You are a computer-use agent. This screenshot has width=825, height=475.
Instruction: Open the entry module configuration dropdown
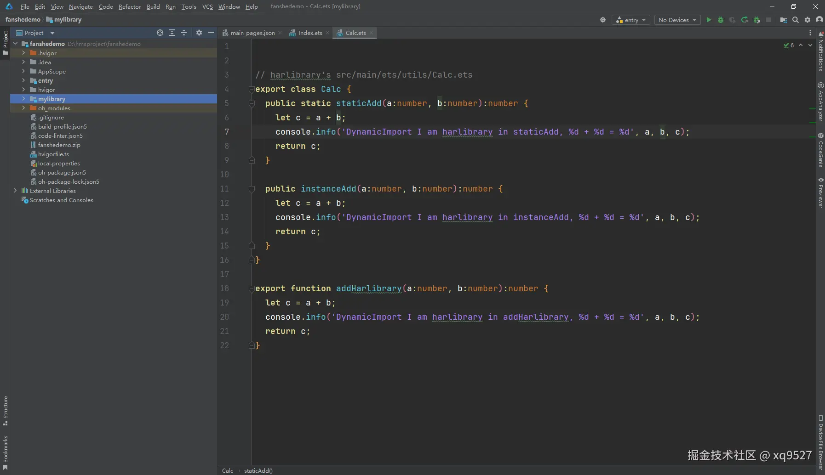tap(630, 20)
